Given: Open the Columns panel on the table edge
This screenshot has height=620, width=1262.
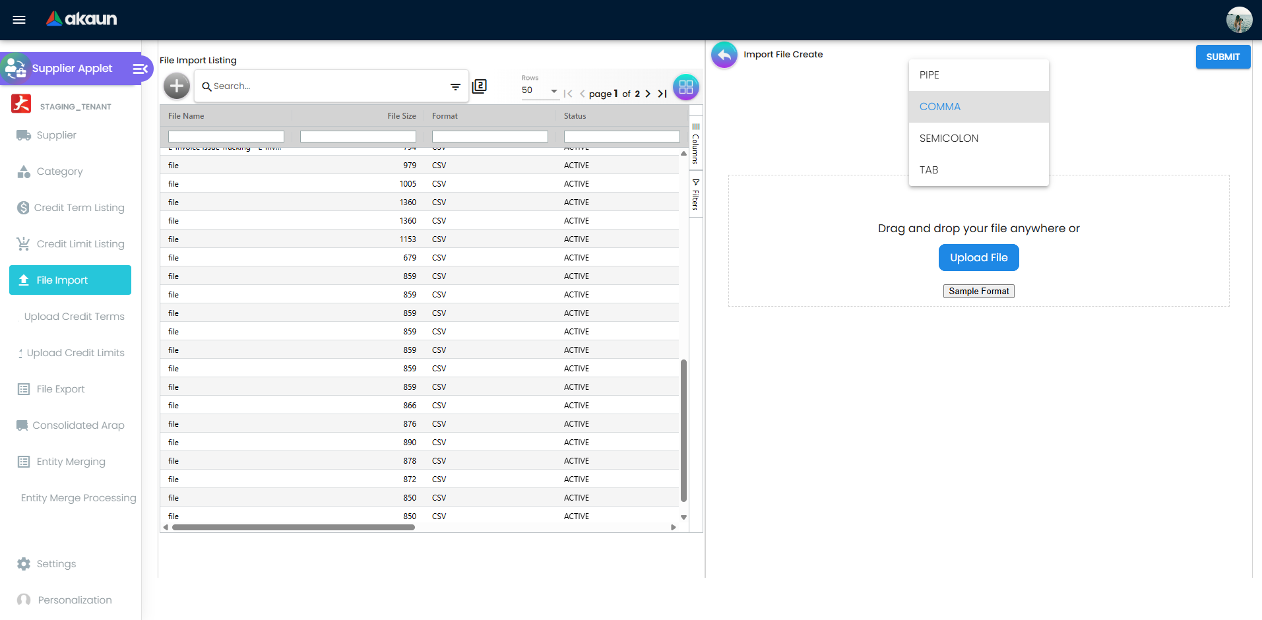Looking at the screenshot, I should pos(695,142).
